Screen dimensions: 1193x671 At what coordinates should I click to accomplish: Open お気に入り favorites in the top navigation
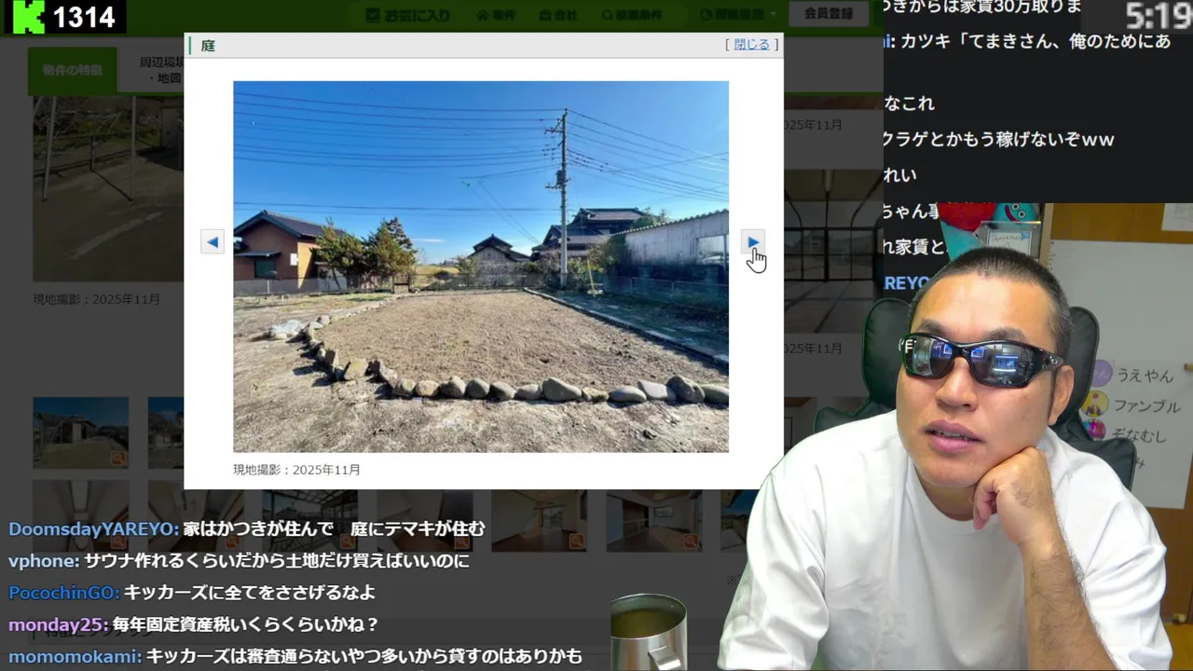click(x=407, y=15)
